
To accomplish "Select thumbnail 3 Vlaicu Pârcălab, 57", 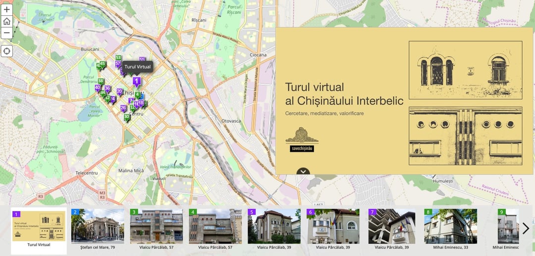I will pyautogui.click(x=156, y=229).
